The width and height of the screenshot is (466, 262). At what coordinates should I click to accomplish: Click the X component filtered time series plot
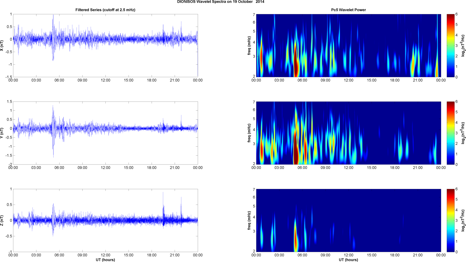tap(105, 45)
